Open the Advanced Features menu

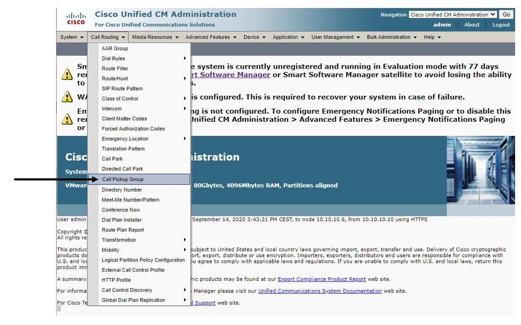(x=211, y=37)
